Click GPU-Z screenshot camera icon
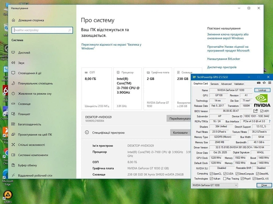Image resolution: width=273 pixels, height=204 pixels. tap(259, 83)
